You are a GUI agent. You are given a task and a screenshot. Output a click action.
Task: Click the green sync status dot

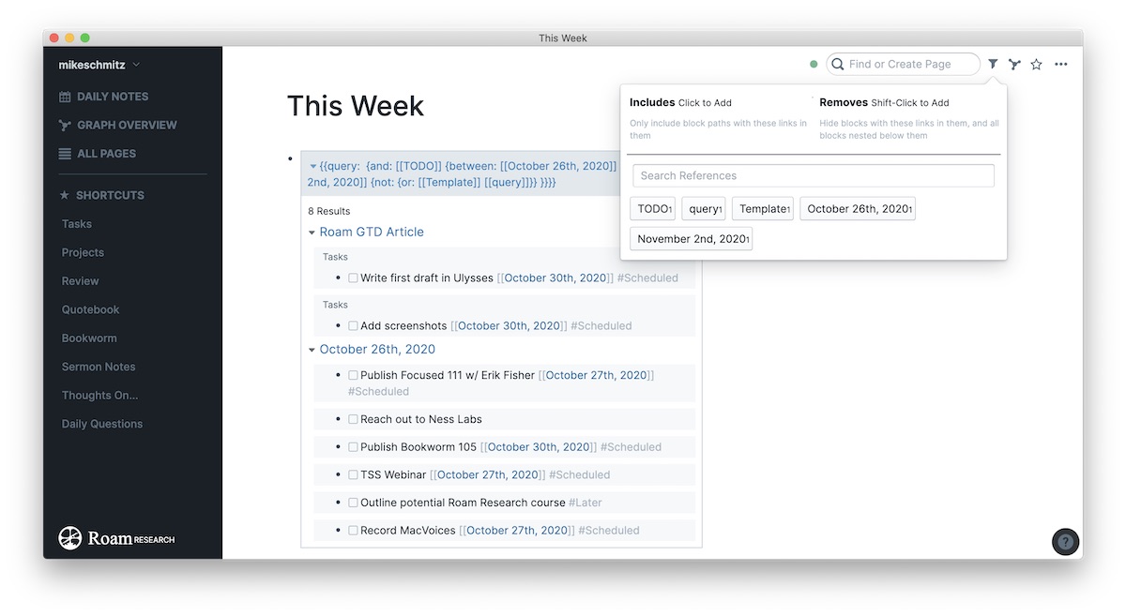click(x=814, y=65)
